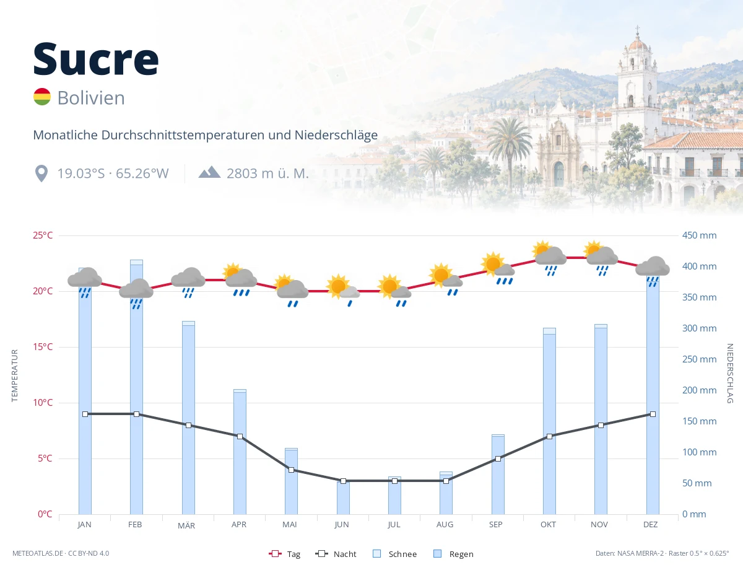Click the METEOATLAS.DE attribution text
Image resolution: width=743 pixels, height=570 pixels.
click(61, 553)
